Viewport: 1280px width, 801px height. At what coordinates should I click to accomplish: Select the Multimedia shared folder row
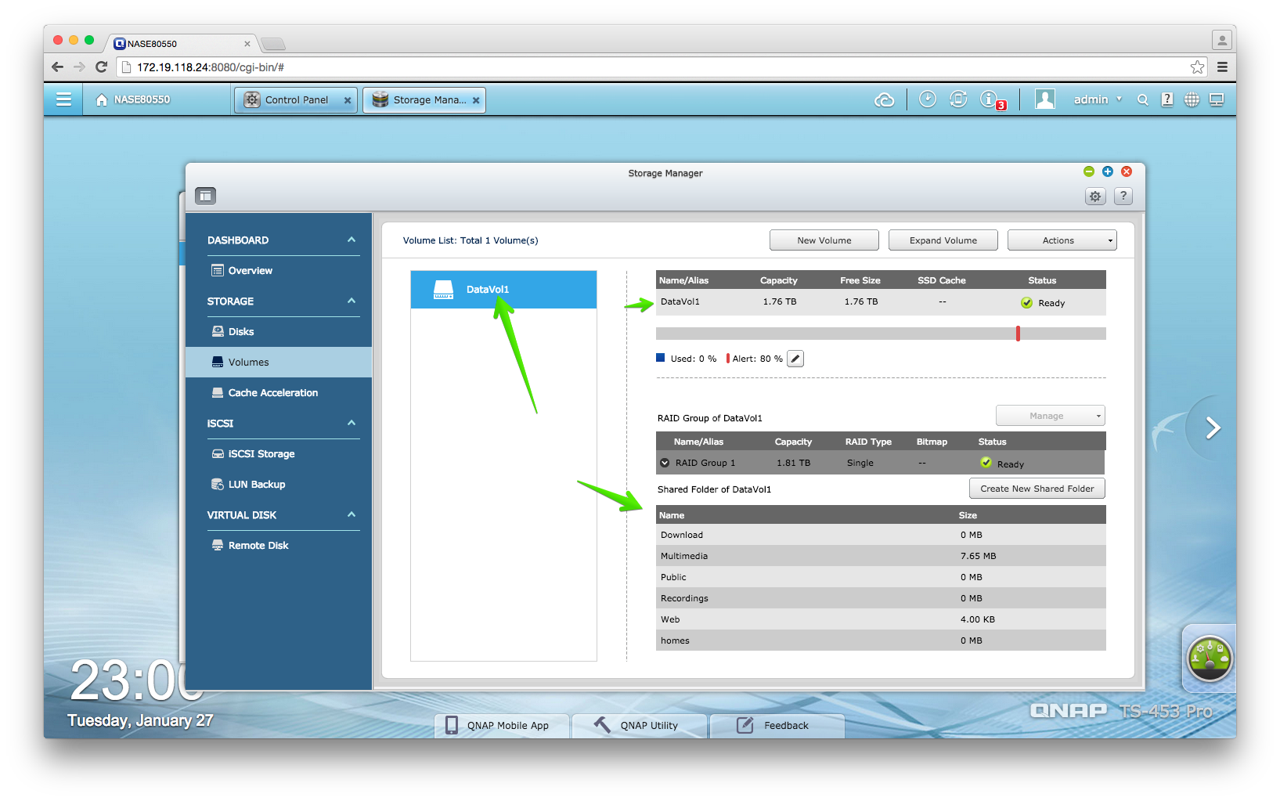(881, 556)
